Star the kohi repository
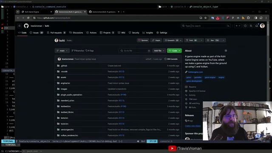 tap(213, 40)
